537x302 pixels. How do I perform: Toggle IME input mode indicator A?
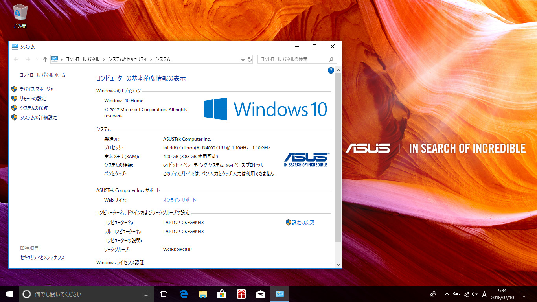point(484,294)
